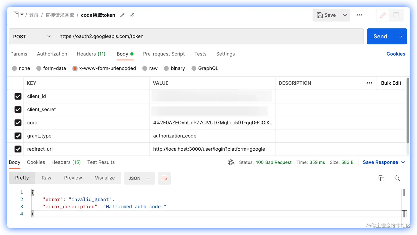Expand the Send options dropdown arrow

[x=401, y=36]
